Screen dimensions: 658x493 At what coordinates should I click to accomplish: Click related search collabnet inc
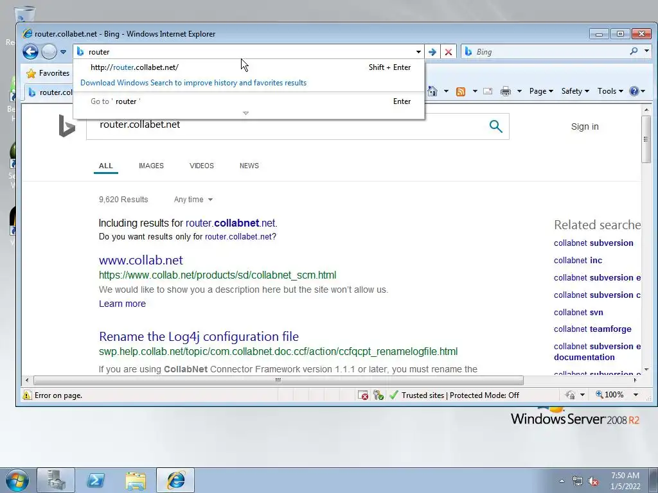(x=578, y=261)
